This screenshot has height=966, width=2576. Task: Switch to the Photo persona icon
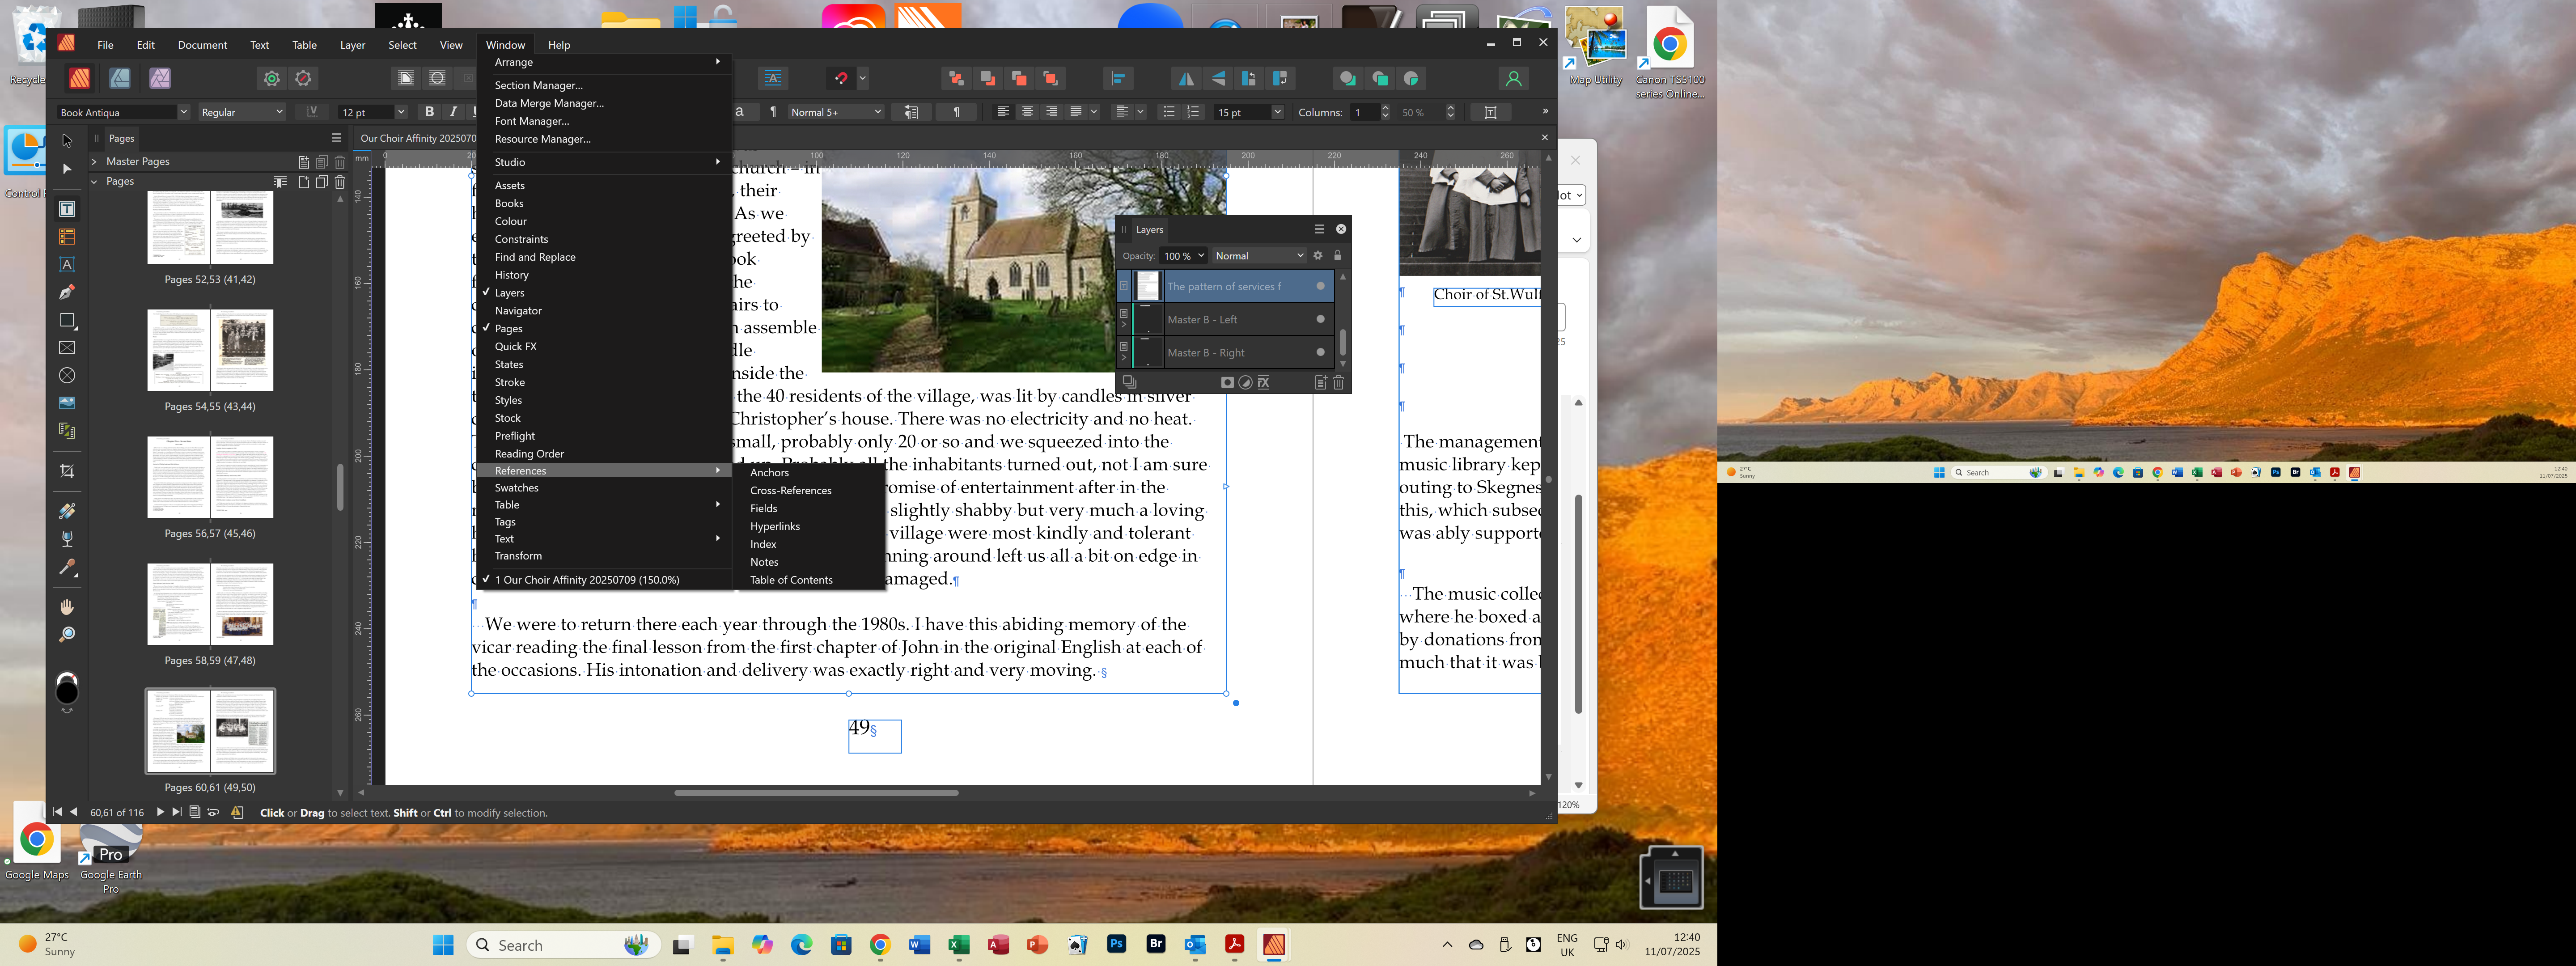pos(160,78)
